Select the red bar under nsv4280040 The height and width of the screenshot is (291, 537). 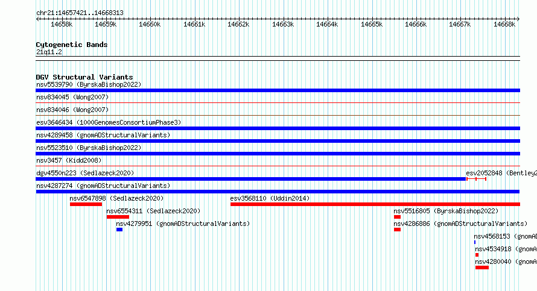(x=482, y=268)
